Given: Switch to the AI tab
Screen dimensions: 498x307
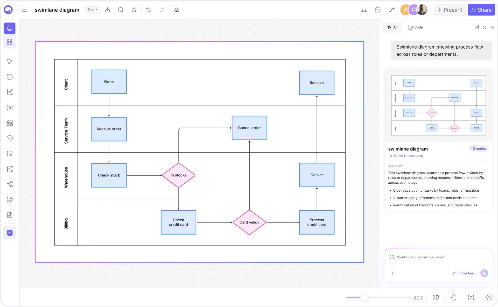Looking at the screenshot, I should pyautogui.click(x=392, y=27).
